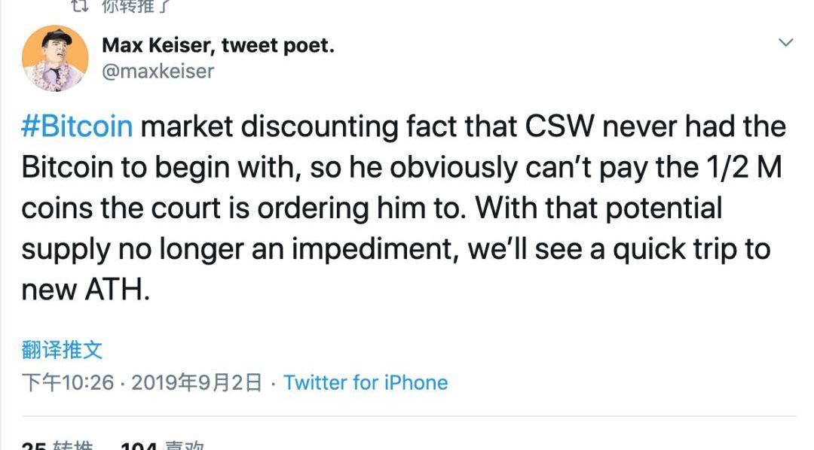This screenshot has width=814, height=450.
Task: Open the @maxkeiser handle link
Action: point(158,71)
